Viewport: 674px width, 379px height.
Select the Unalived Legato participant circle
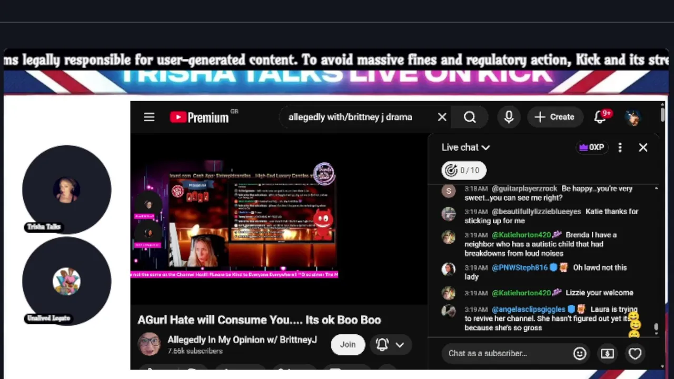tap(67, 282)
